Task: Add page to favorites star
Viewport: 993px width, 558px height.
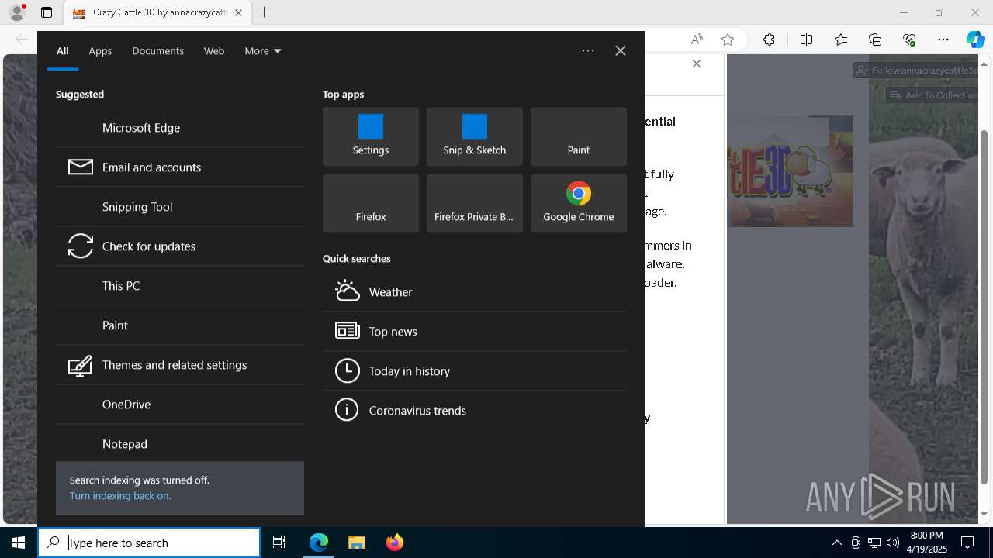Action: (728, 40)
